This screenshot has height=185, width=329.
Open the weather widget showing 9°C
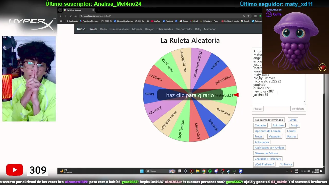[66, 171]
